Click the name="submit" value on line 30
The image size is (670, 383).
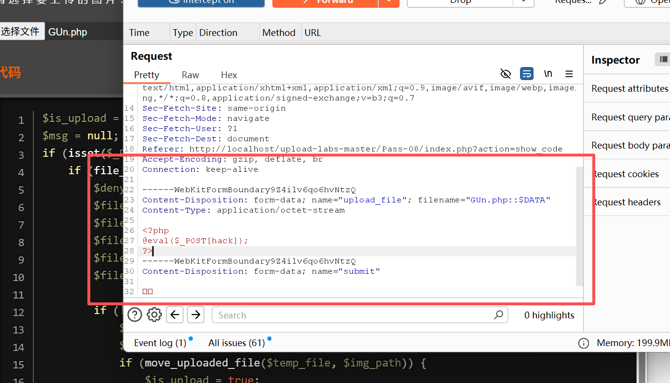pos(359,271)
